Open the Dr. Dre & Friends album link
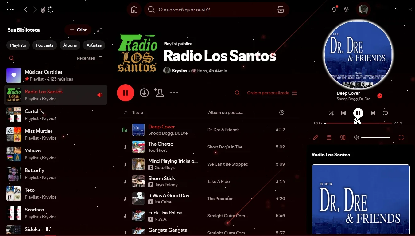 tap(223, 130)
